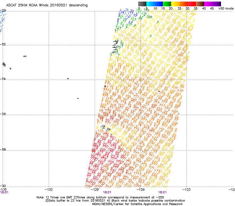Image resolution: width=235 pixels, height=206 pixels.
Task: Click the cyan-blue 5-15 knots legend swatch
Action: tap(155, 4)
